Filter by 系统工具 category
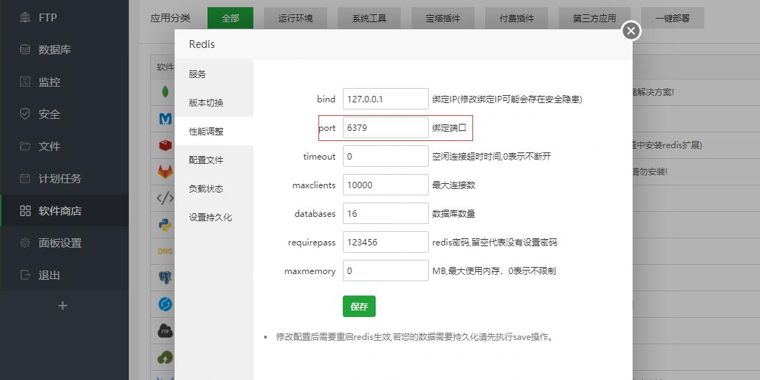The width and height of the screenshot is (760, 380). [x=369, y=19]
